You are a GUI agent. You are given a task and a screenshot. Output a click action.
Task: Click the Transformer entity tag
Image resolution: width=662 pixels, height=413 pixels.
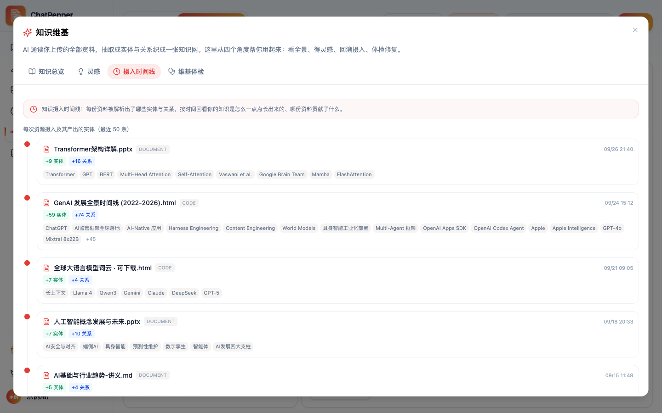tap(60, 174)
